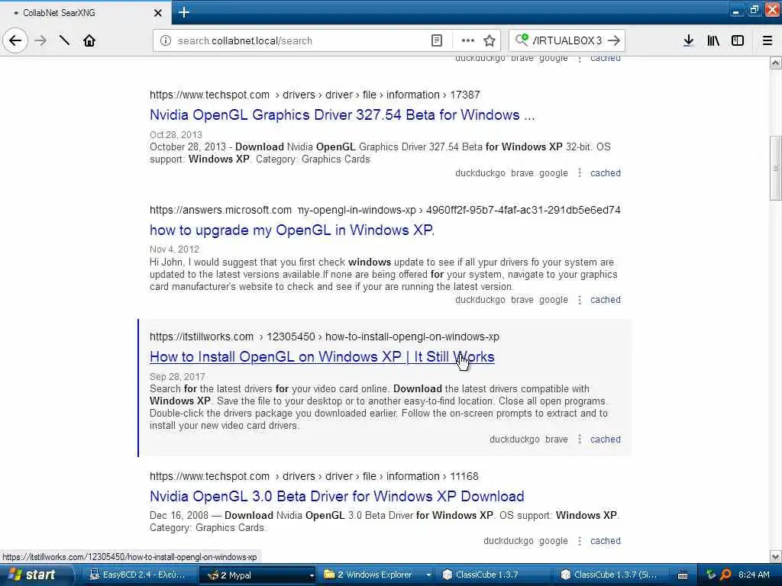Toggle the sidebar view icon
The width and height of the screenshot is (782, 586).
(738, 40)
